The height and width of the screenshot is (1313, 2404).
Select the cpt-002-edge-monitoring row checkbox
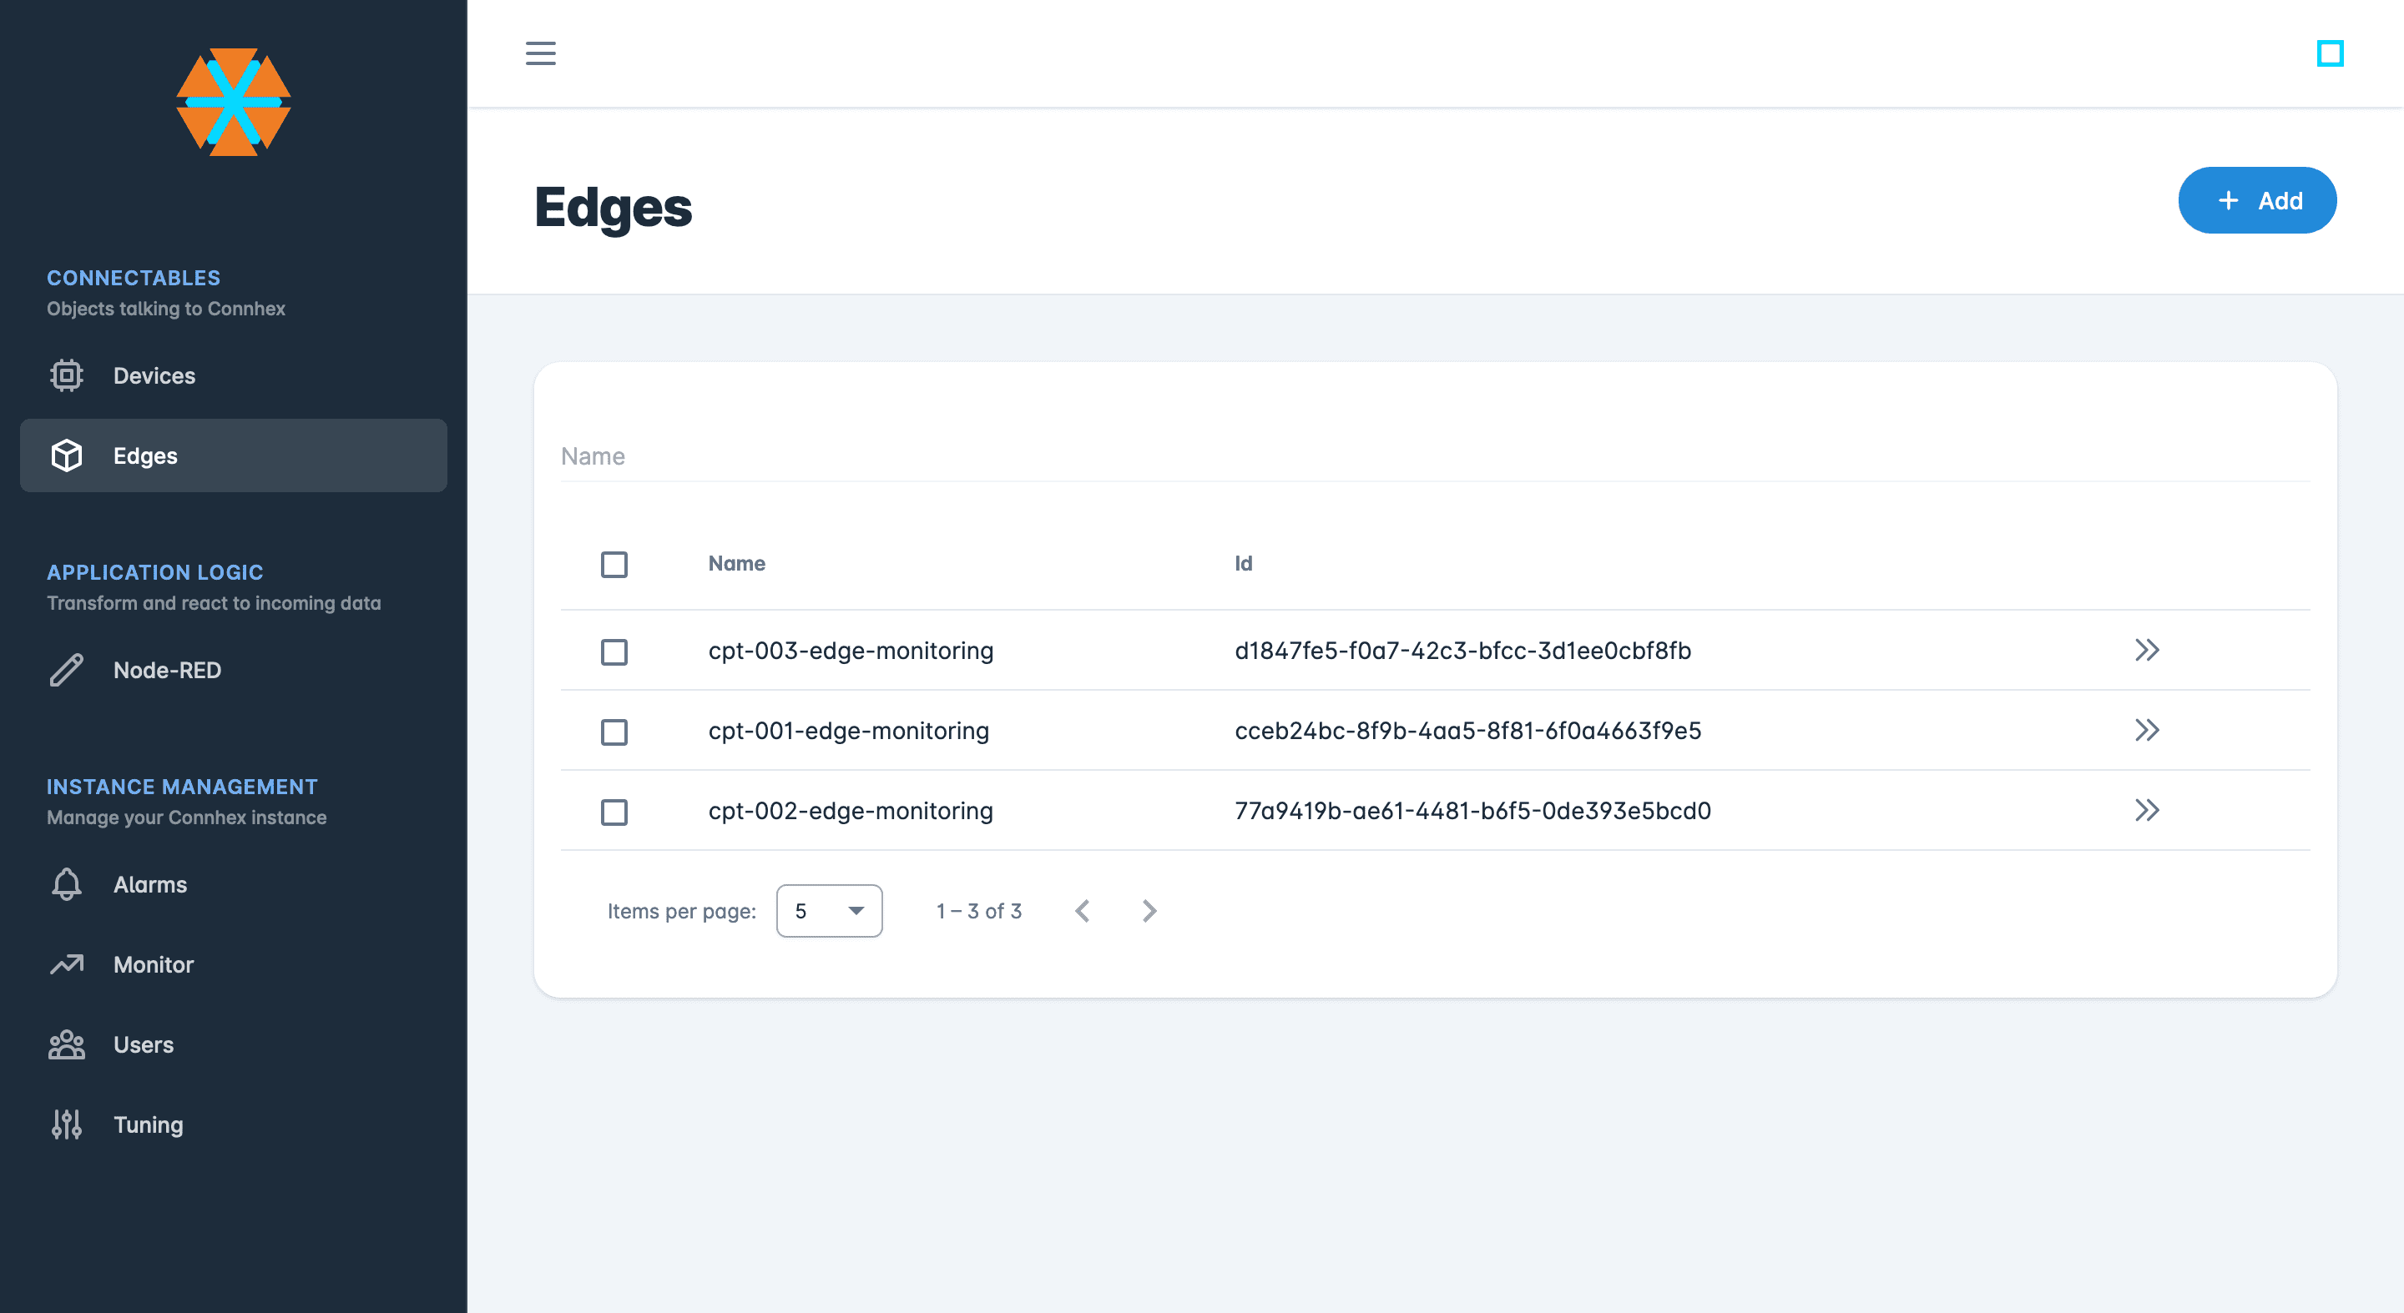coord(614,812)
